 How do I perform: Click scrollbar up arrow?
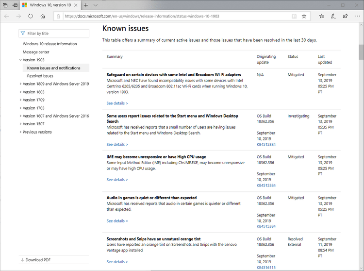361,25
